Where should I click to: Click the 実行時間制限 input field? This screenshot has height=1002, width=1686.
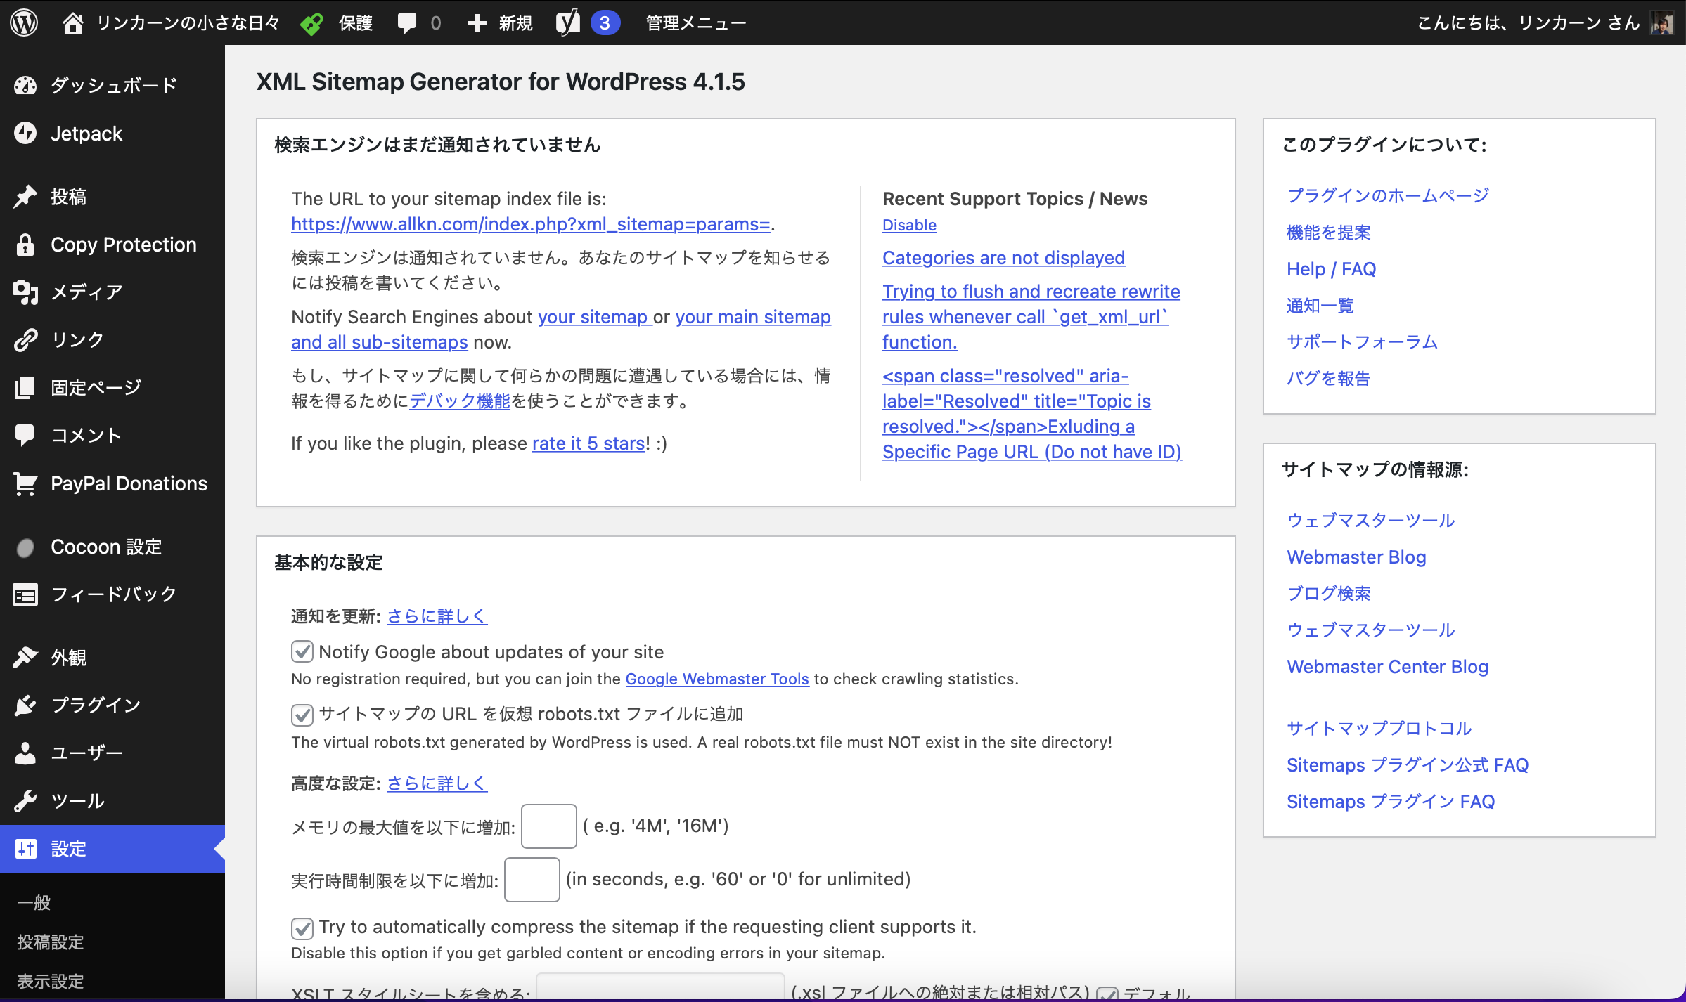(532, 880)
